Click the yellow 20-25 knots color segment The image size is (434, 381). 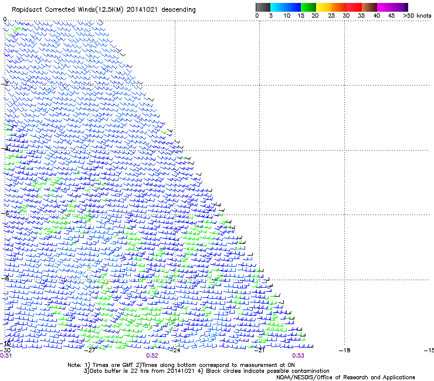click(x=324, y=7)
